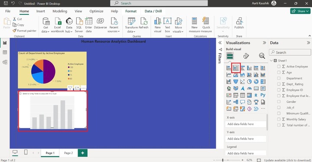Open the Data / Drill tab
The width and height of the screenshot is (312, 162).
click(x=153, y=11)
